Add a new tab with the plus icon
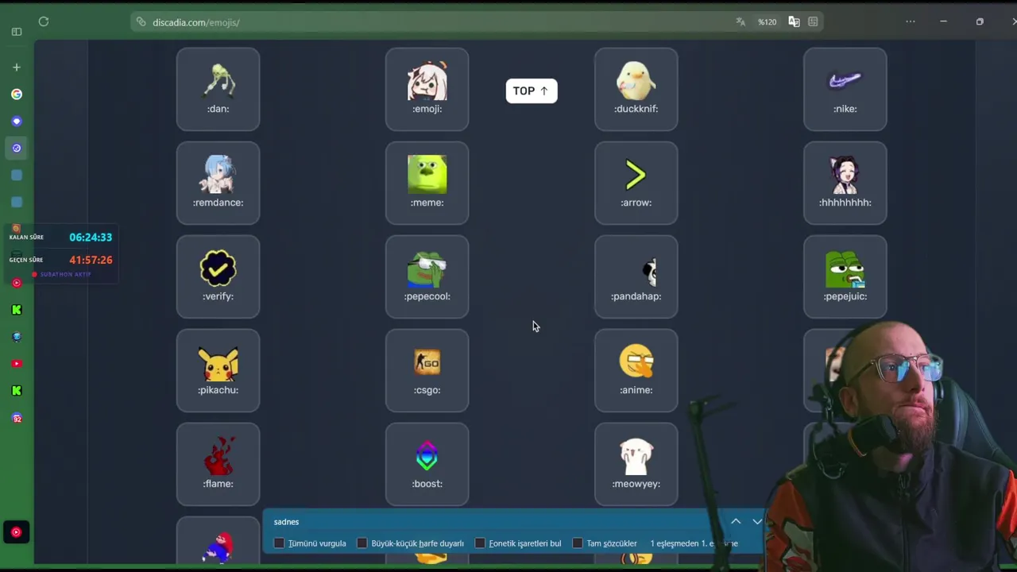1017x572 pixels. point(17,68)
